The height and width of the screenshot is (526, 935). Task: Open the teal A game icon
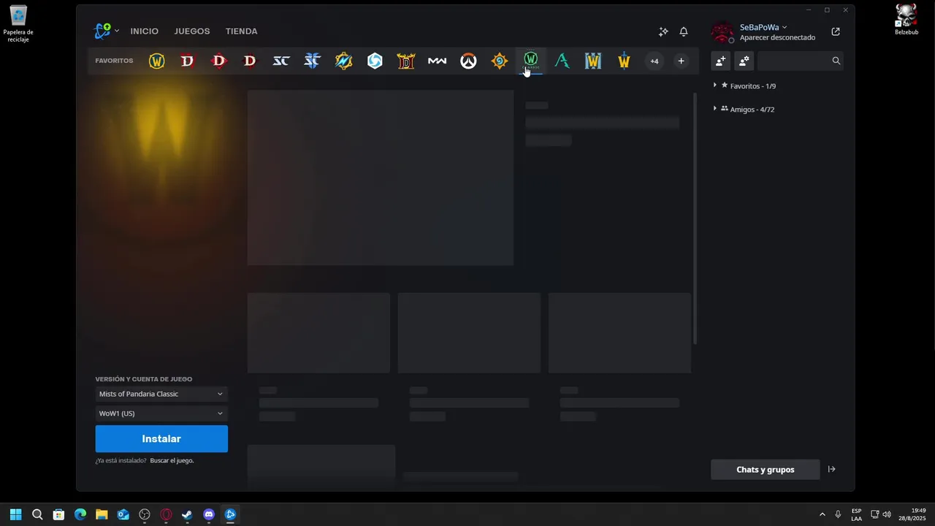point(562,61)
